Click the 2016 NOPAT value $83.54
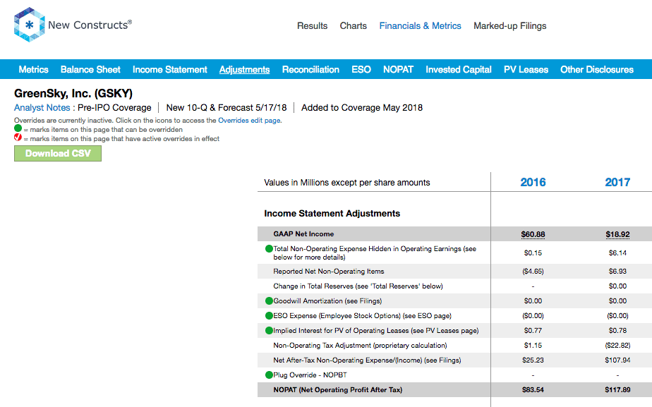Image resolution: width=652 pixels, height=407 pixels. 533,389
